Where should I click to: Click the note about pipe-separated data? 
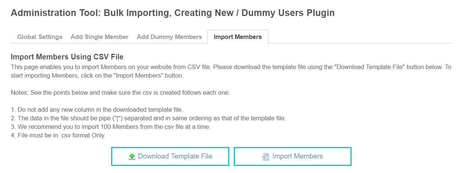tap(148, 118)
